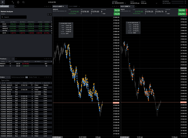Screen dimensions: 188x138
Task: Sort Market Analyzer by %CHANGE column
Action: (46, 22)
